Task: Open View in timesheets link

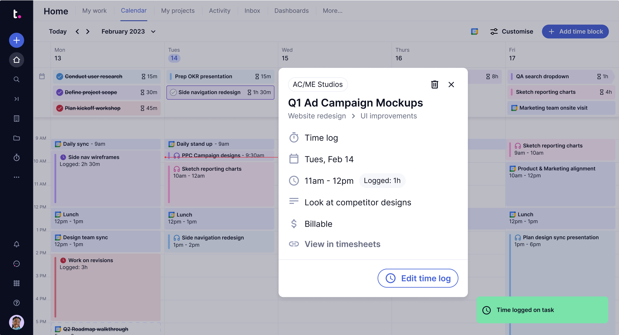Action: click(342, 244)
